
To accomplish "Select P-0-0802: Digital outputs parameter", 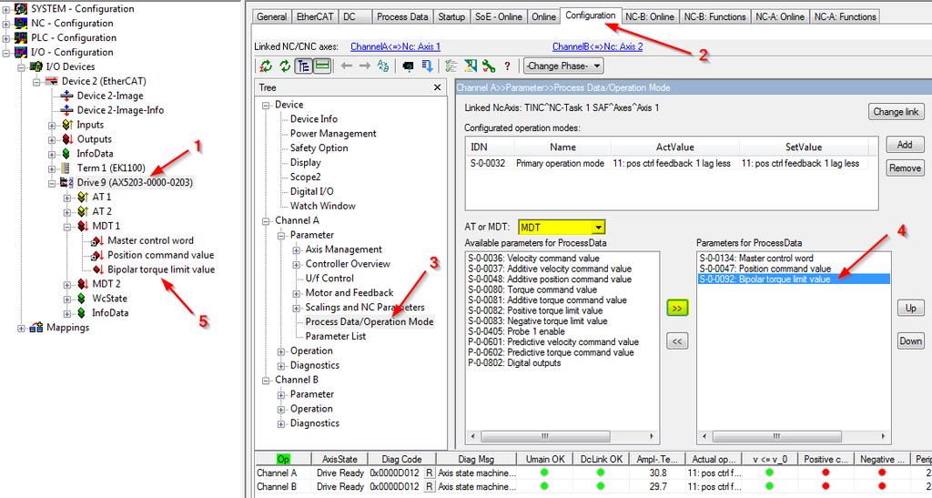I will point(514,362).
